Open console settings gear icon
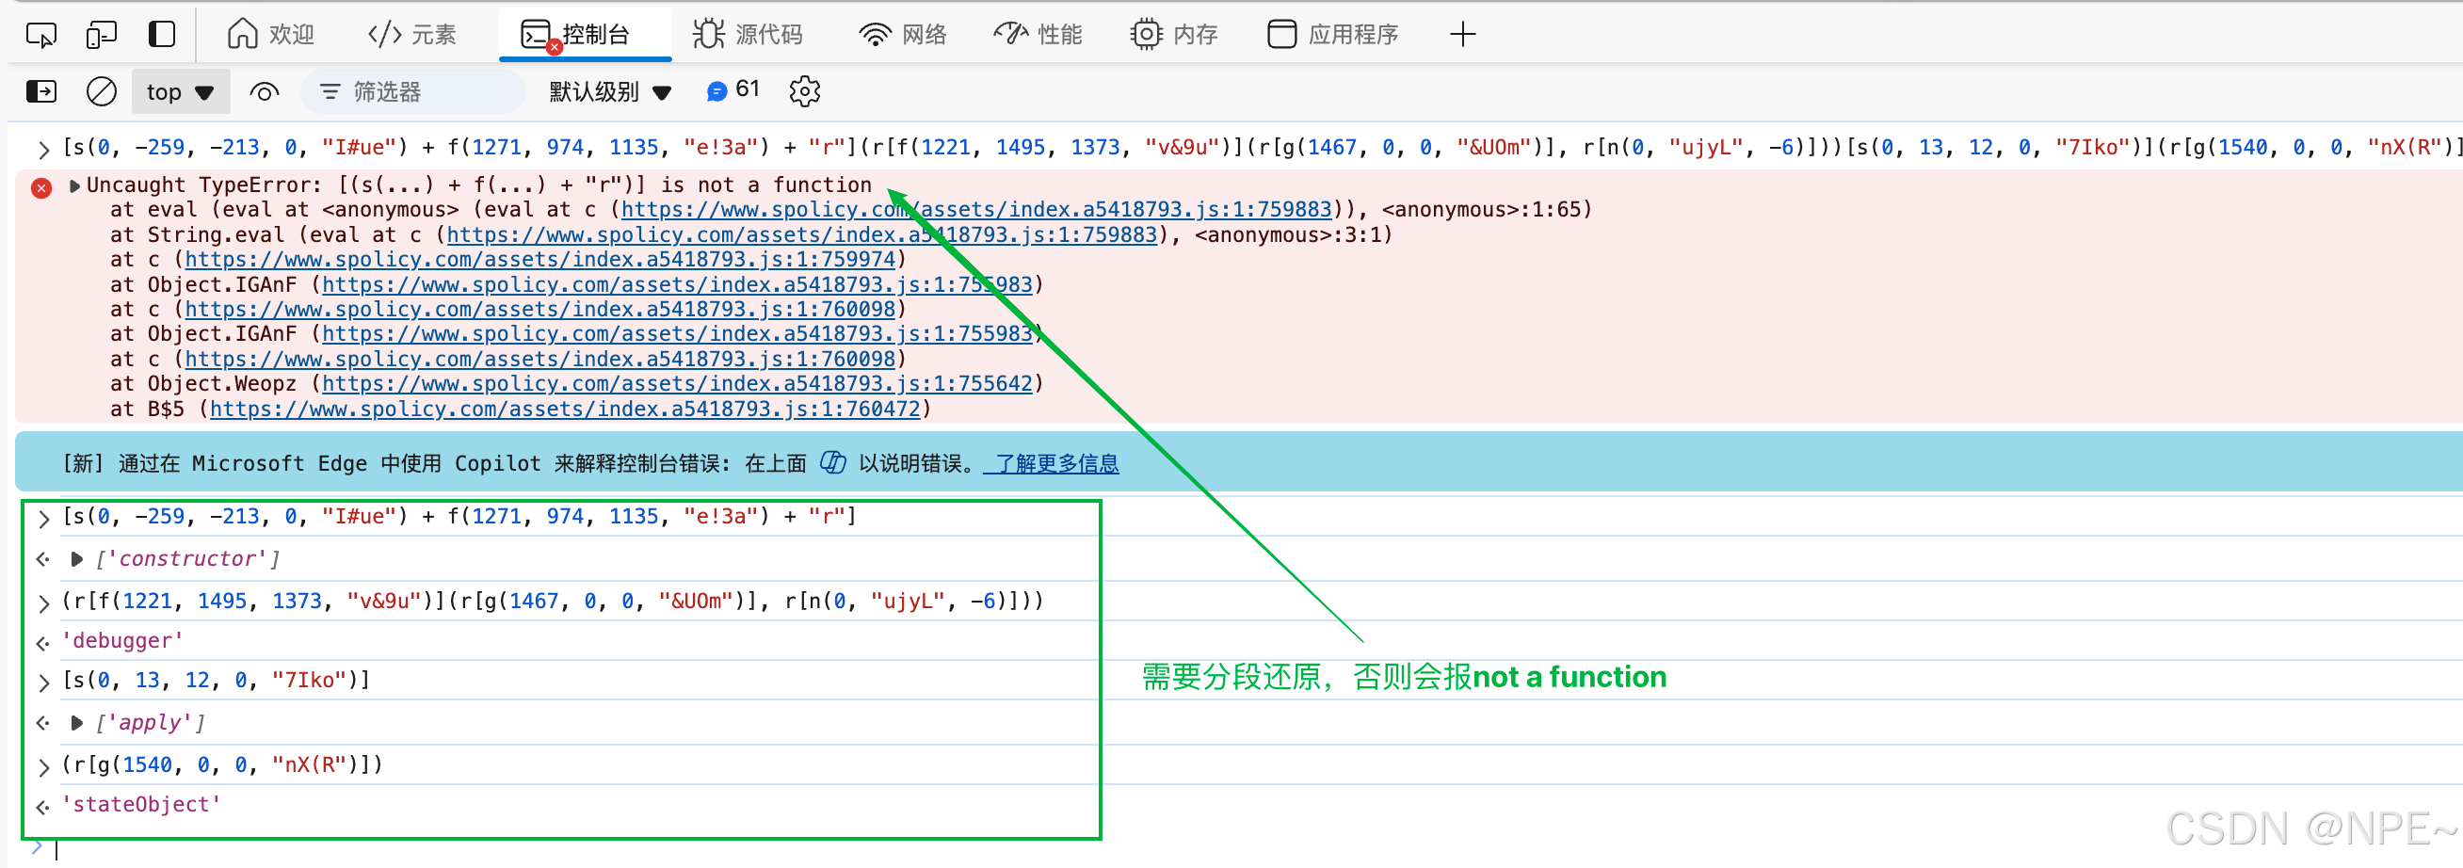The height and width of the screenshot is (868, 2463). tap(804, 91)
